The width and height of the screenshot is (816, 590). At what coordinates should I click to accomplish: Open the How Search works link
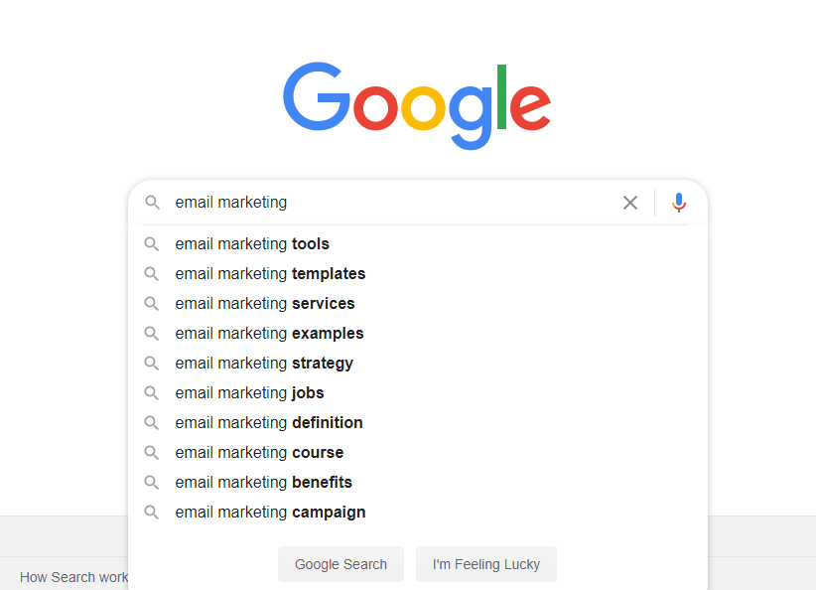[74, 577]
